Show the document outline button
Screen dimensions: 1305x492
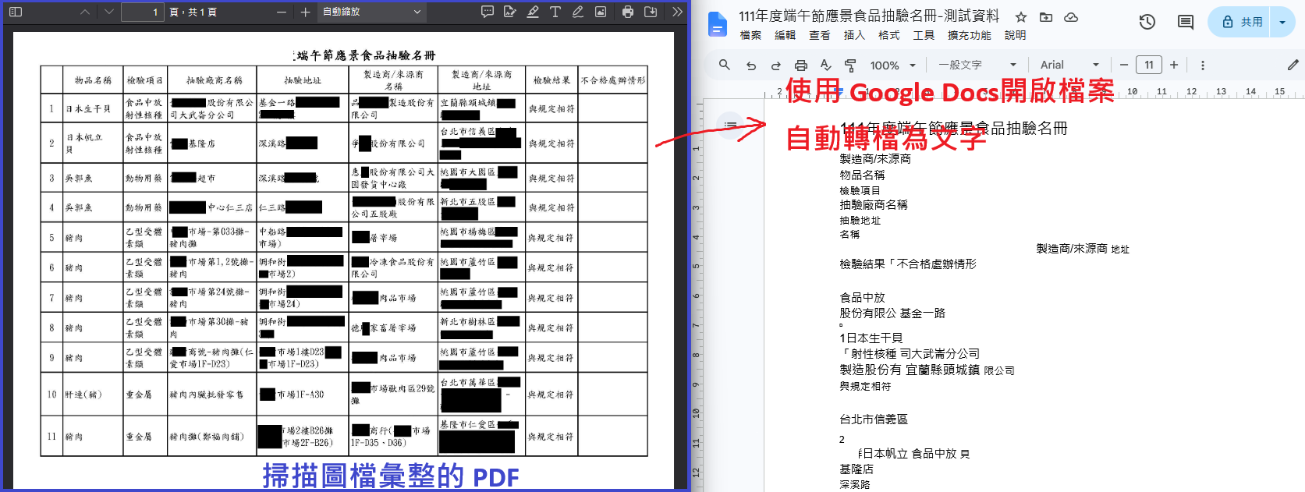[x=731, y=125]
